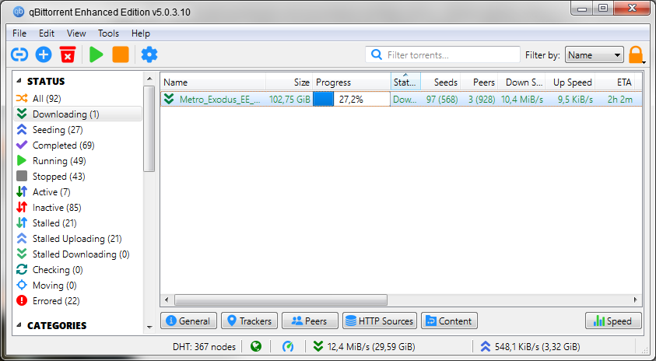Sort by the Name column header

(x=213, y=82)
